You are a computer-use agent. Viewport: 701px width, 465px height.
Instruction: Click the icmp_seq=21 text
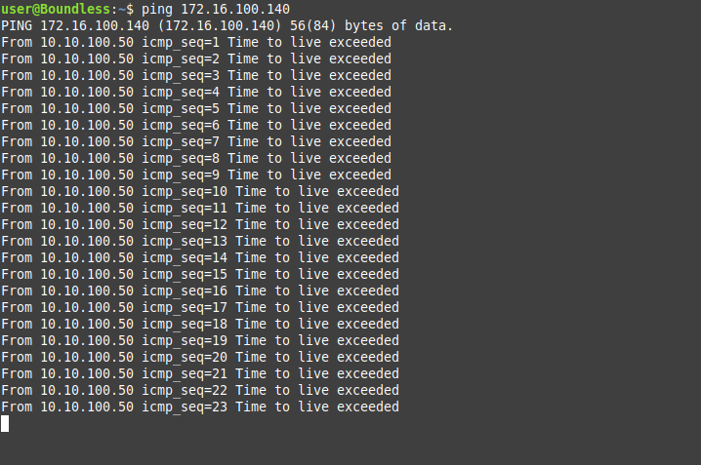click(184, 373)
